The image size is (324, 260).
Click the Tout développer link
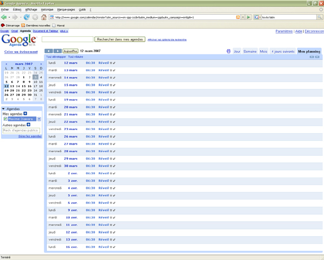pyautogui.click(x=56, y=57)
